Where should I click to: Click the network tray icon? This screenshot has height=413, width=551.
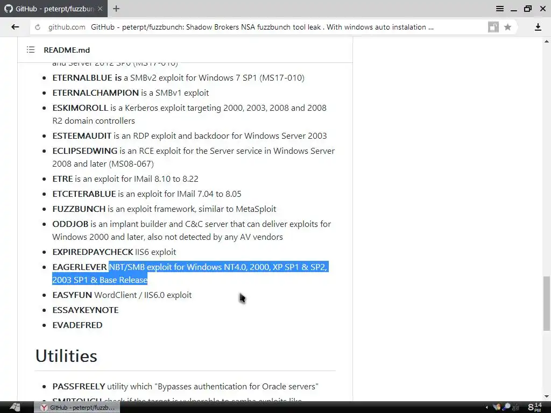pyautogui.click(x=506, y=407)
